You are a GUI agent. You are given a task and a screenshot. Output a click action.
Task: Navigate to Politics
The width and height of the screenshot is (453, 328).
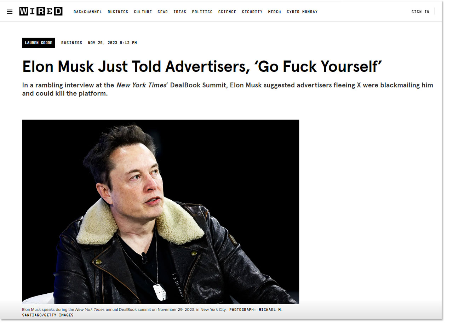(202, 12)
